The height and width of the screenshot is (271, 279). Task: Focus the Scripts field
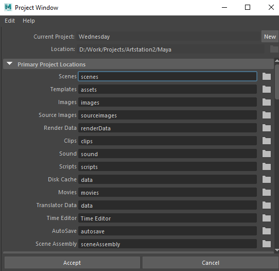167,166
